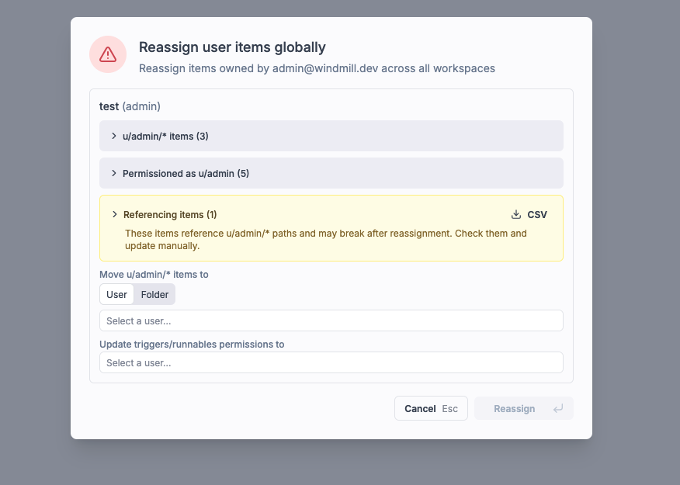Click the chevron beside Permissioned as u/admin

pyautogui.click(x=115, y=173)
